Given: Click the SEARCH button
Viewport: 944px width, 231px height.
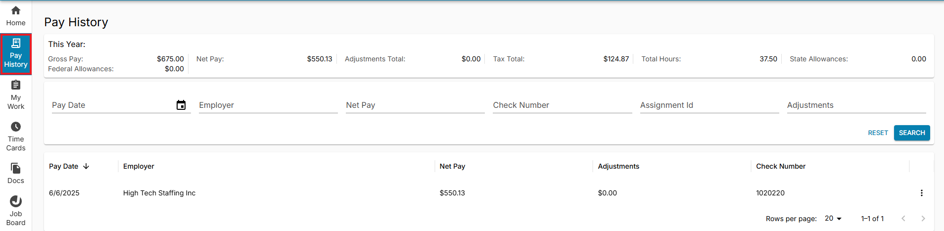Looking at the screenshot, I should (912, 133).
